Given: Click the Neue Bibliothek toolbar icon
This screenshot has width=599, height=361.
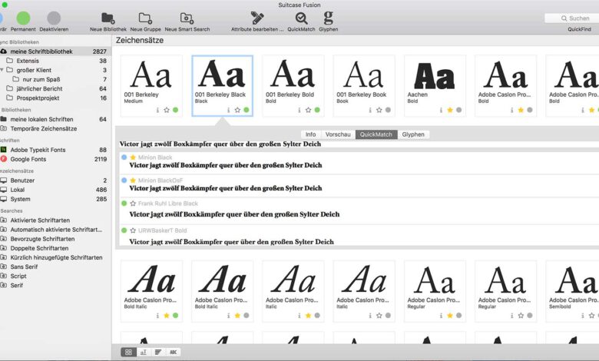Looking at the screenshot, I should 108,18.
